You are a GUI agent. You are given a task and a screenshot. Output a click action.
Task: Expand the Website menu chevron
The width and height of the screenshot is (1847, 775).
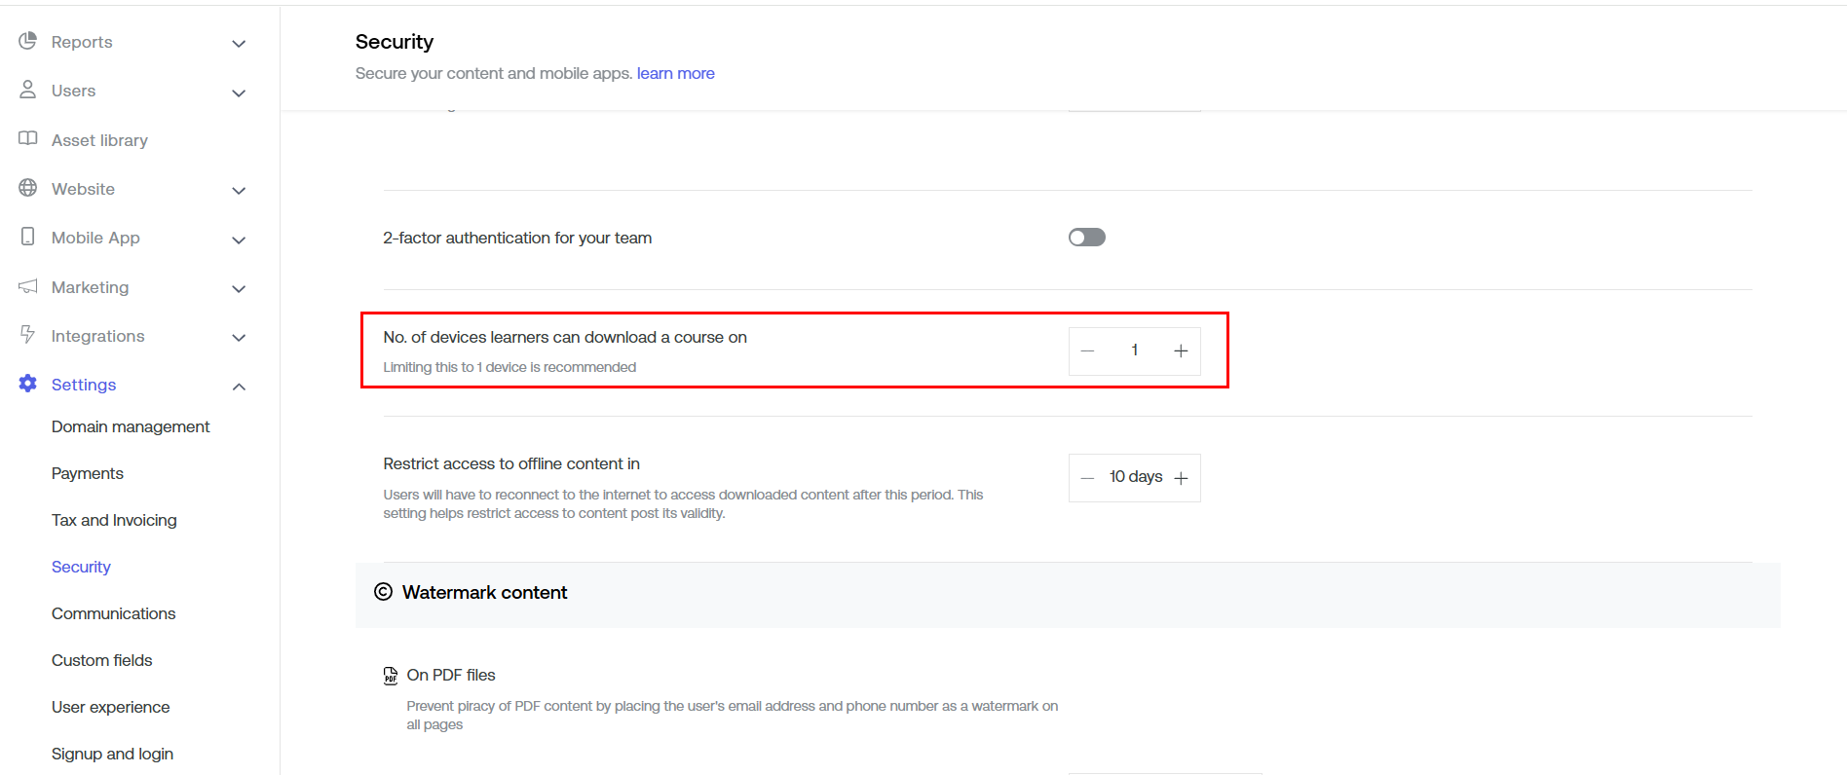pyautogui.click(x=239, y=191)
